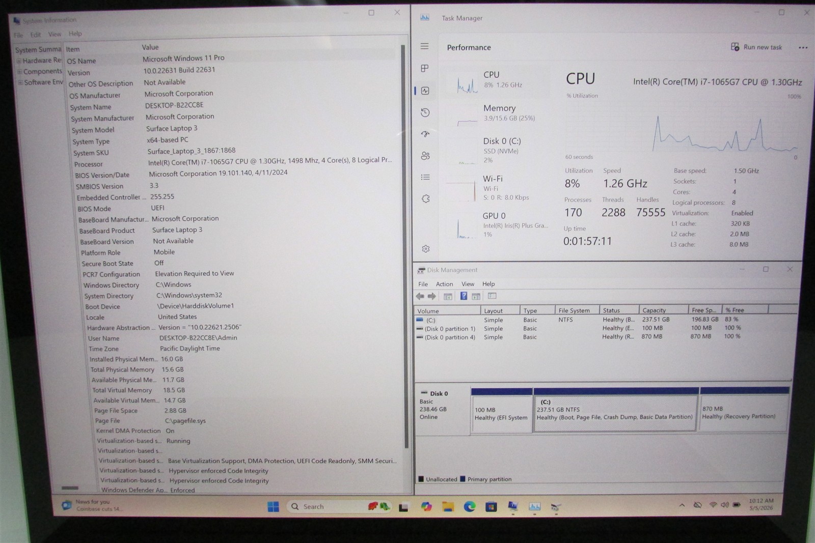
Task: Open Details list icon in sidebar
Action: point(425,177)
